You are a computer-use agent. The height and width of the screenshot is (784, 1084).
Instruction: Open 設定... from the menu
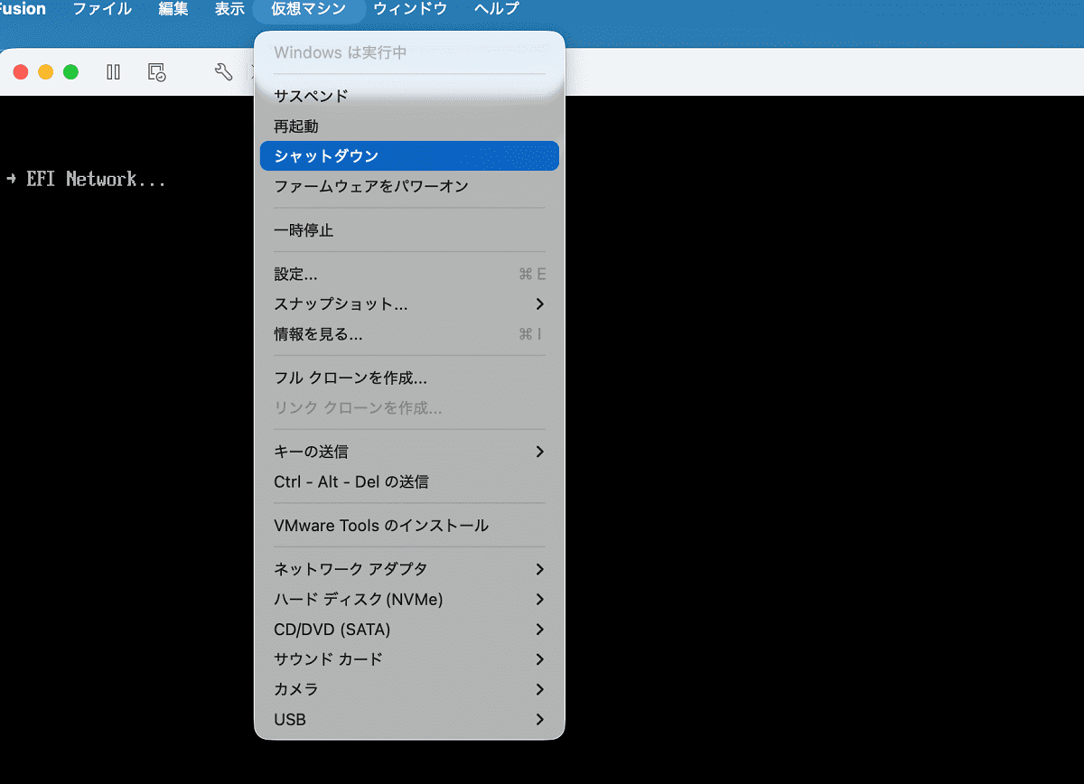[x=409, y=274]
